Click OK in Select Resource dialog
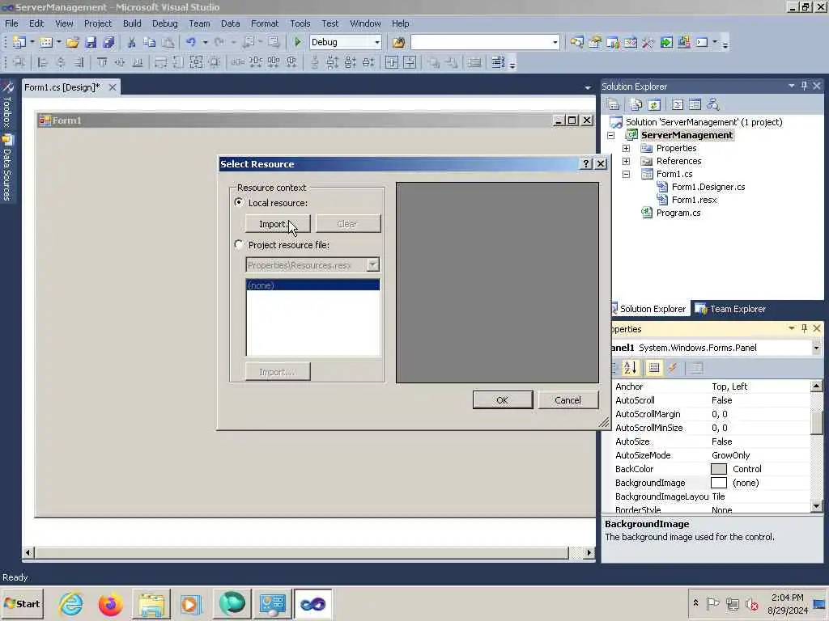 coord(502,399)
